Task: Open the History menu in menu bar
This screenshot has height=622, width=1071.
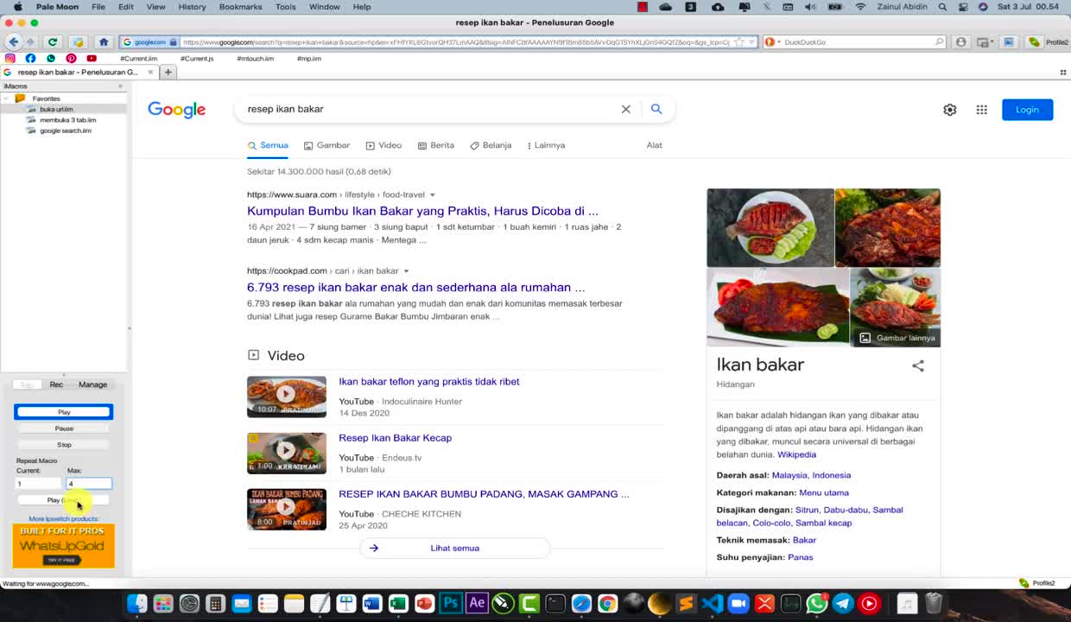Action: [x=192, y=7]
